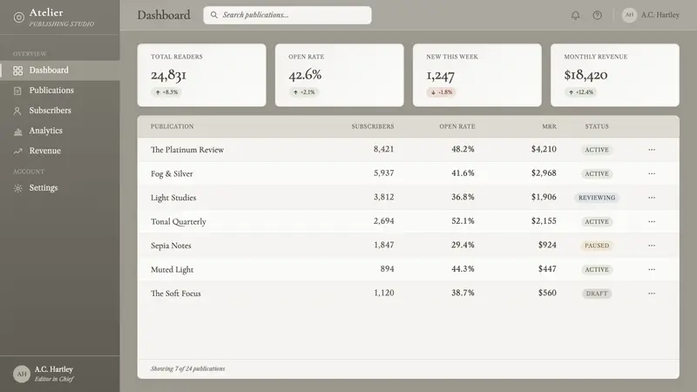Open the notifications bell
697x392 pixels.
pyautogui.click(x=575, y=15)
